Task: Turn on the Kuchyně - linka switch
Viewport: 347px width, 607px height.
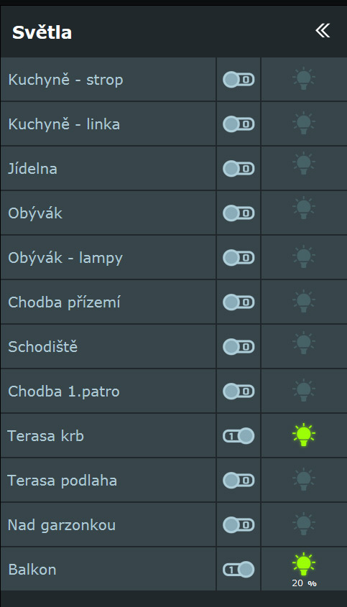Action: (x=239, y=124)
